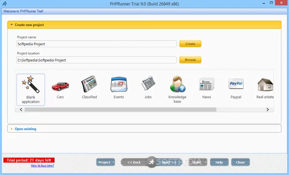Viewport: 289px width, 175px height.
Task: Advance with the Next >> button
Action: click(169, 162)
